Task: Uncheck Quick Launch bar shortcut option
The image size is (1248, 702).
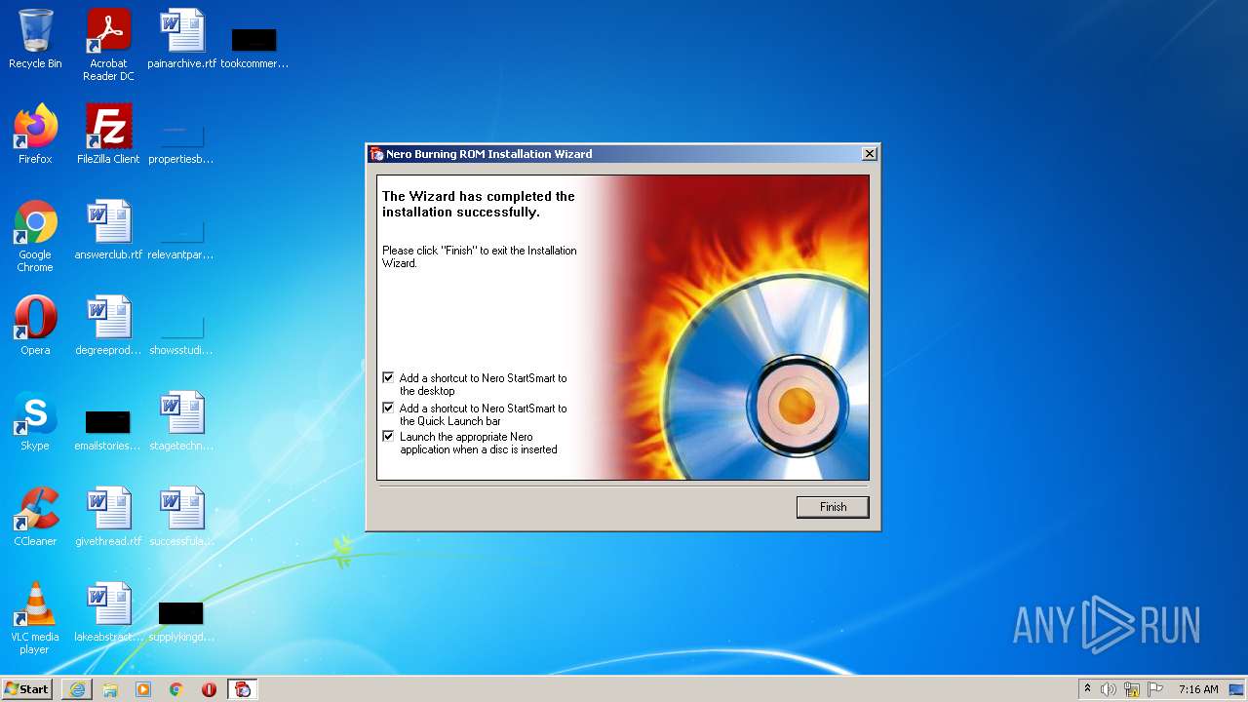Action: 388,408
